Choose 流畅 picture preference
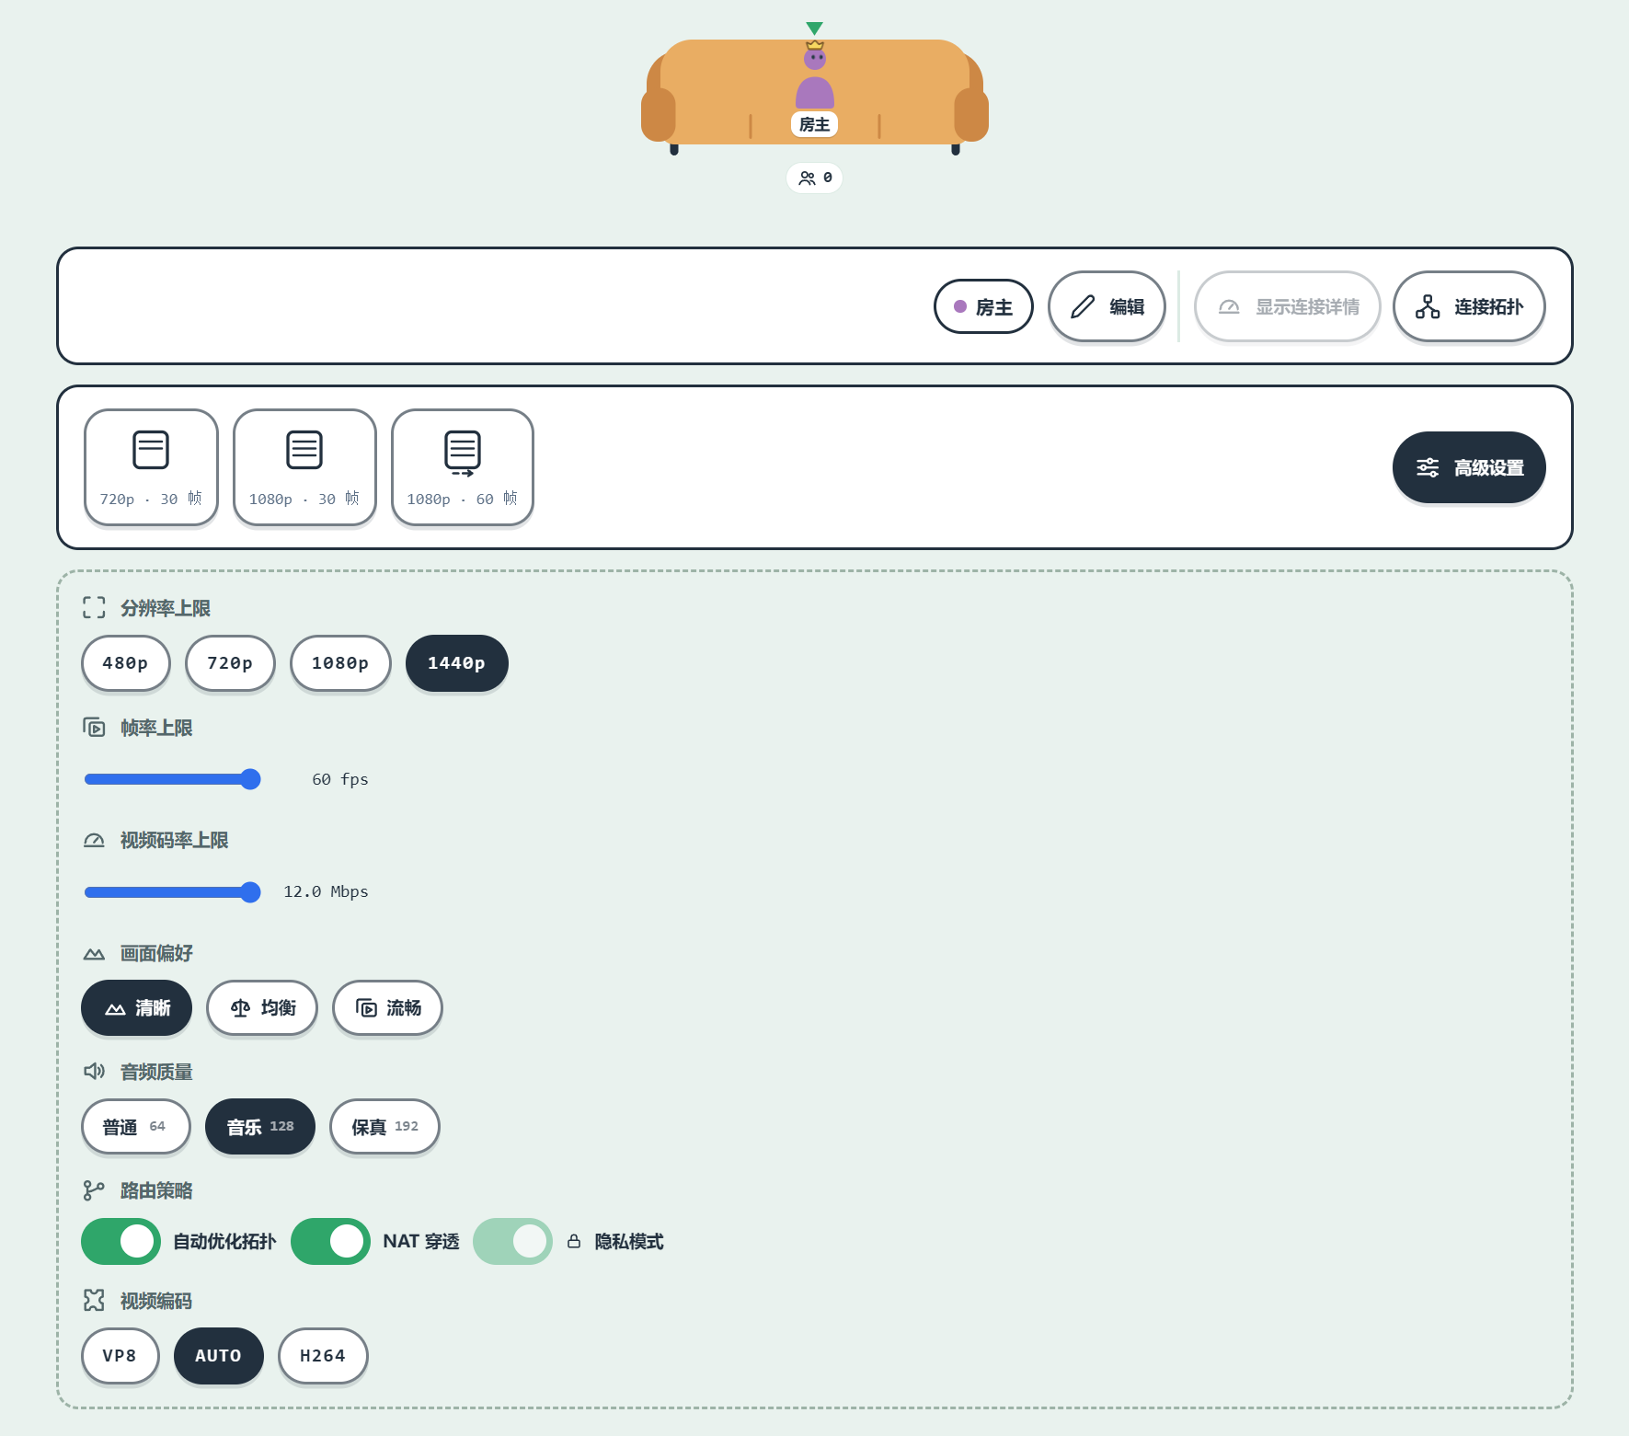Viewport: 1629px width, 1436px height. pyautogui.click(x=387, y=1008)
